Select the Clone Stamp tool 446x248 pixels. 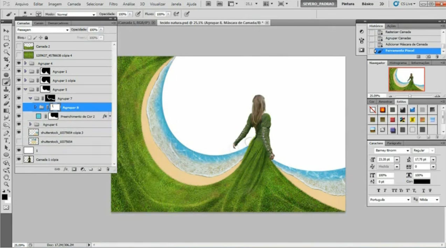pyautogui.click(x=6, y=89)
